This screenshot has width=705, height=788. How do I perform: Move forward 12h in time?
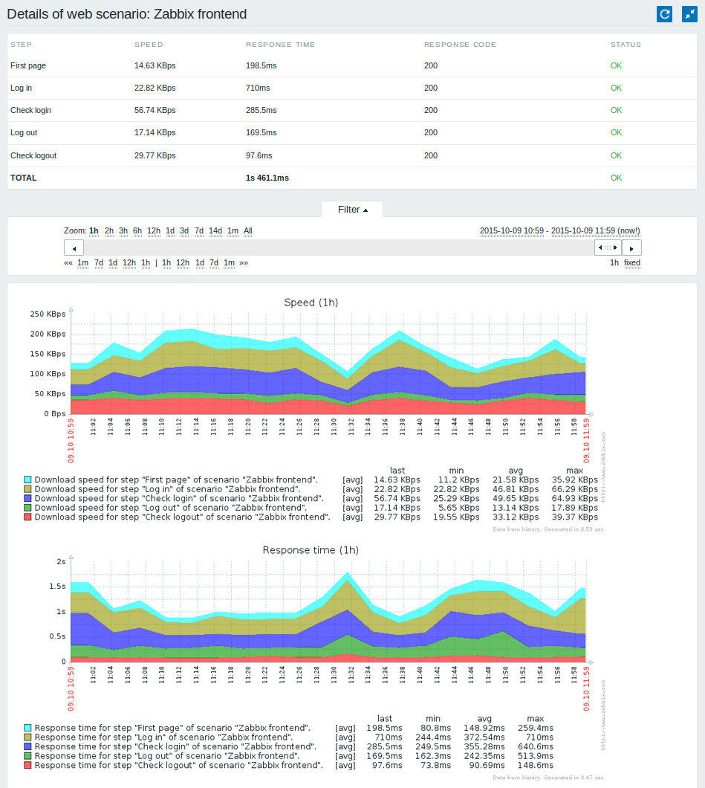click(x=183, y=262)
